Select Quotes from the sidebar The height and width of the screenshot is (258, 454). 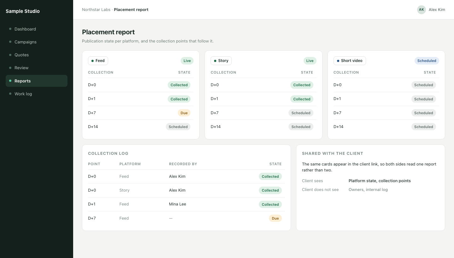[37, 55]
